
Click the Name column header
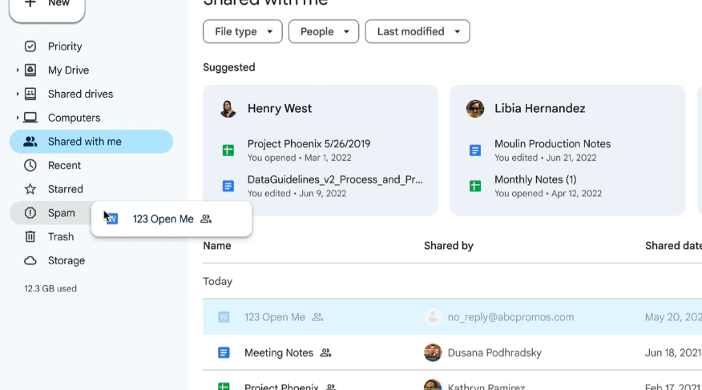coord(217,246)
